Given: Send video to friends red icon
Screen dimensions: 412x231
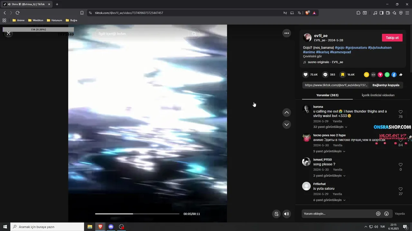Looking at the screenshot, I should pyautogui.click(x=380, y=74).
